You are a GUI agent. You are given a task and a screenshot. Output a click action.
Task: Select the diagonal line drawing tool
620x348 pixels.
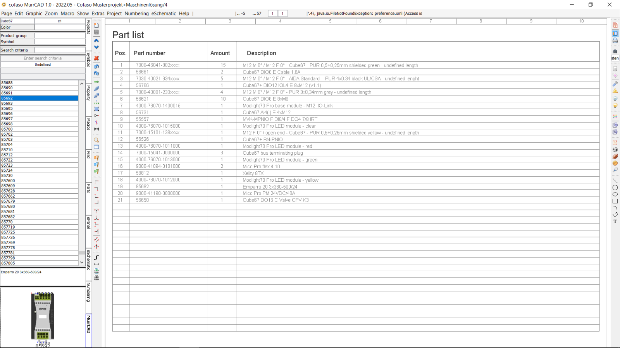pyautogui.click(x=615, y=181)
